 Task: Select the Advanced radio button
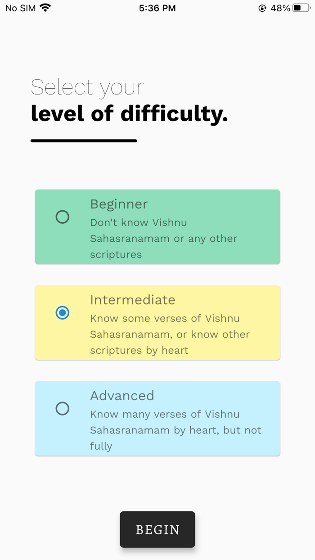click(63, 409)
